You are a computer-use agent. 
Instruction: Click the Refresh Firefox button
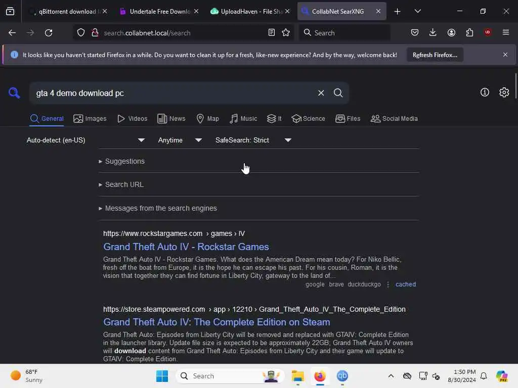[x=435, y=55]
